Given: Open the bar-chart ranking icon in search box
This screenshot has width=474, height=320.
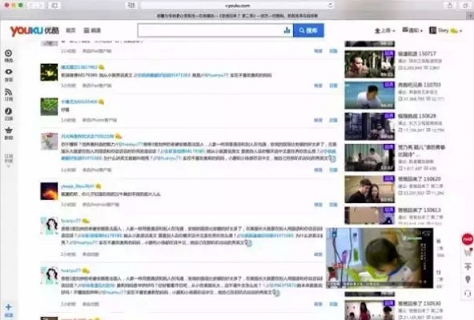Looking at the screenshot, I should (x=287, y=30).
